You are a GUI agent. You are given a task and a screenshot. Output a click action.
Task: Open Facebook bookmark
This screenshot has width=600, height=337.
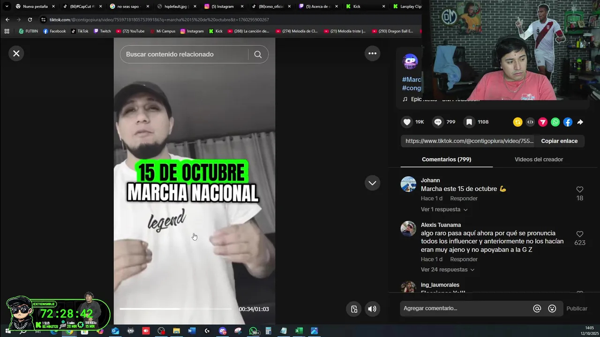(x=54, y=31)
